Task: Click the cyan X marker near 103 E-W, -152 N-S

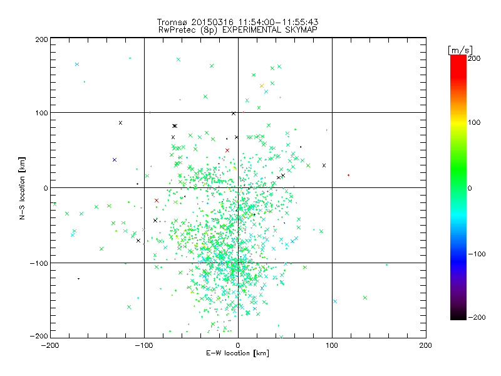Action: (x=335, y=301)
